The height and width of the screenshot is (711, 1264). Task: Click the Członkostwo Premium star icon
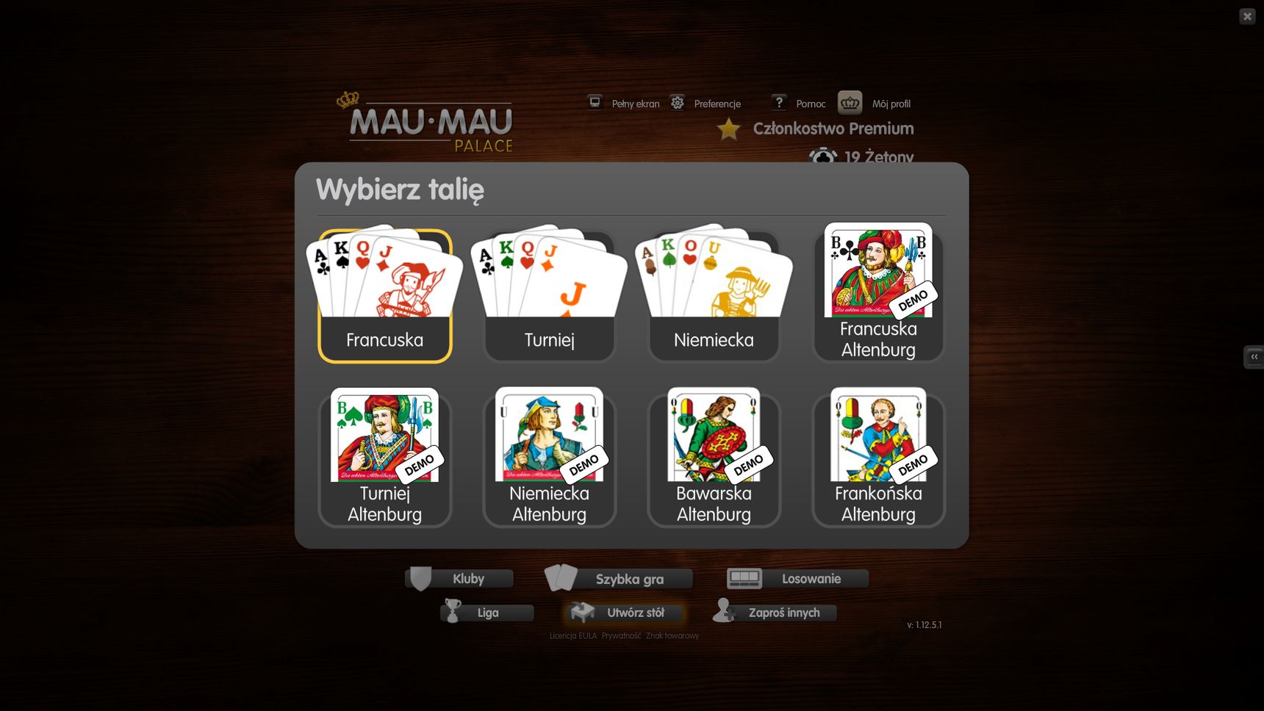[x=728, y=129]
